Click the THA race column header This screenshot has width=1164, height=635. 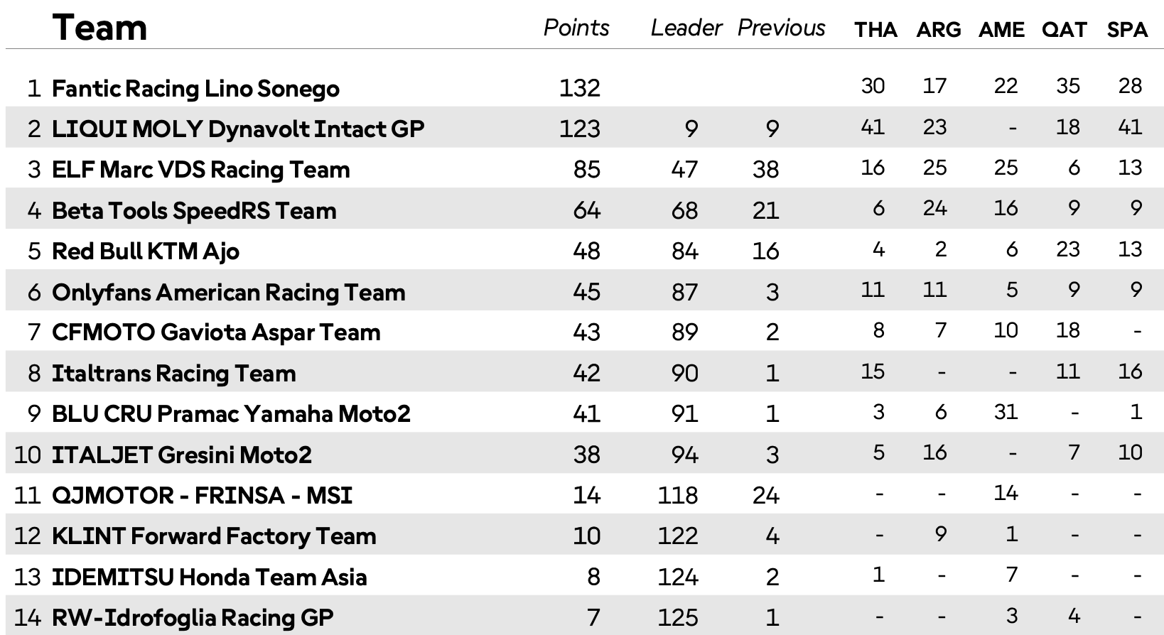[875, 30]
